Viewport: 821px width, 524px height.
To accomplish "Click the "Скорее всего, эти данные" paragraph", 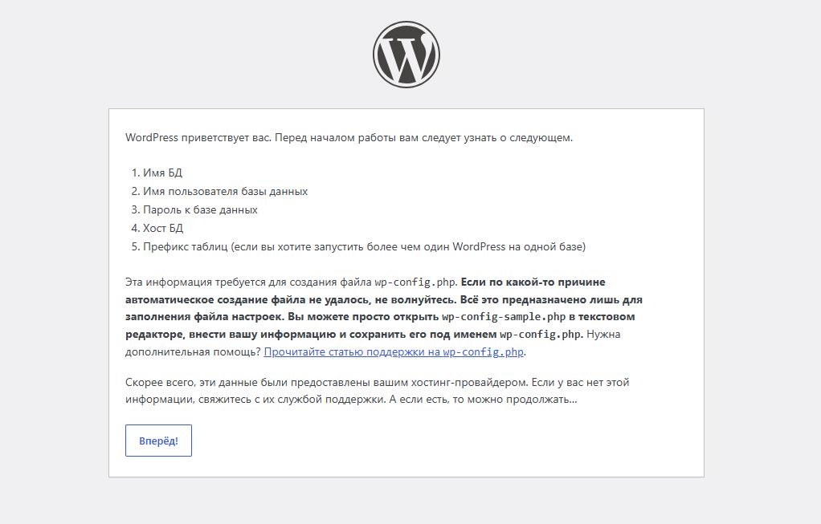I will tap(377, 391).
